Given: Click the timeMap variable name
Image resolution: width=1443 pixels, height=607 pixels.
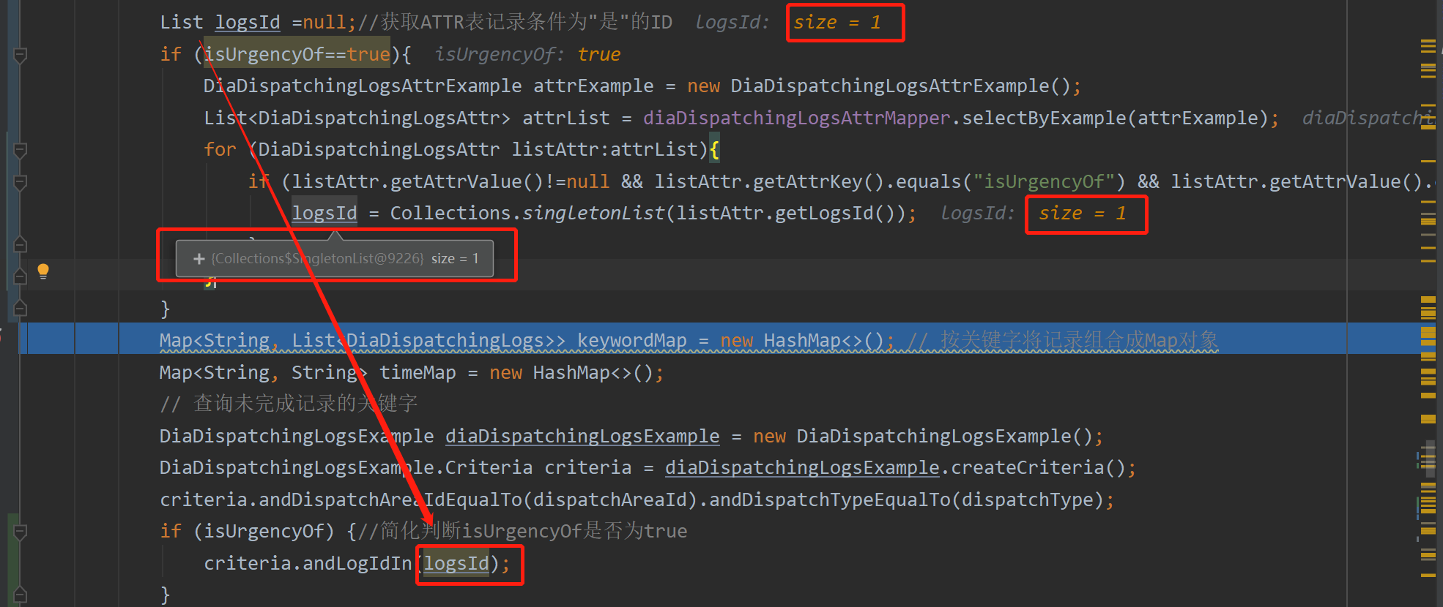Looking at the screenshot, I should point(418,373).
